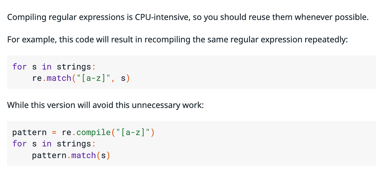Click "strings" in the first code block
The width and height of the screenshot is (376, 173).
(x=74, y=66)
